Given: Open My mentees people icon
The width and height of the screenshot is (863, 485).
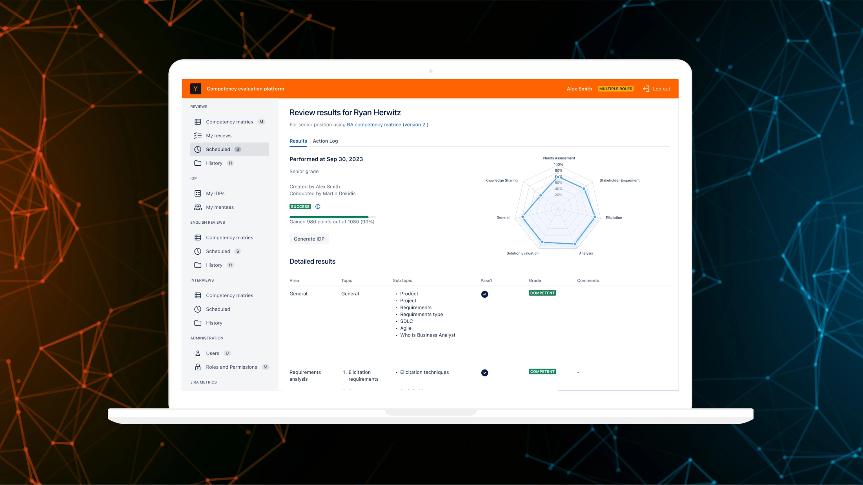Looking at the screenshot, I should pos(198,207).
